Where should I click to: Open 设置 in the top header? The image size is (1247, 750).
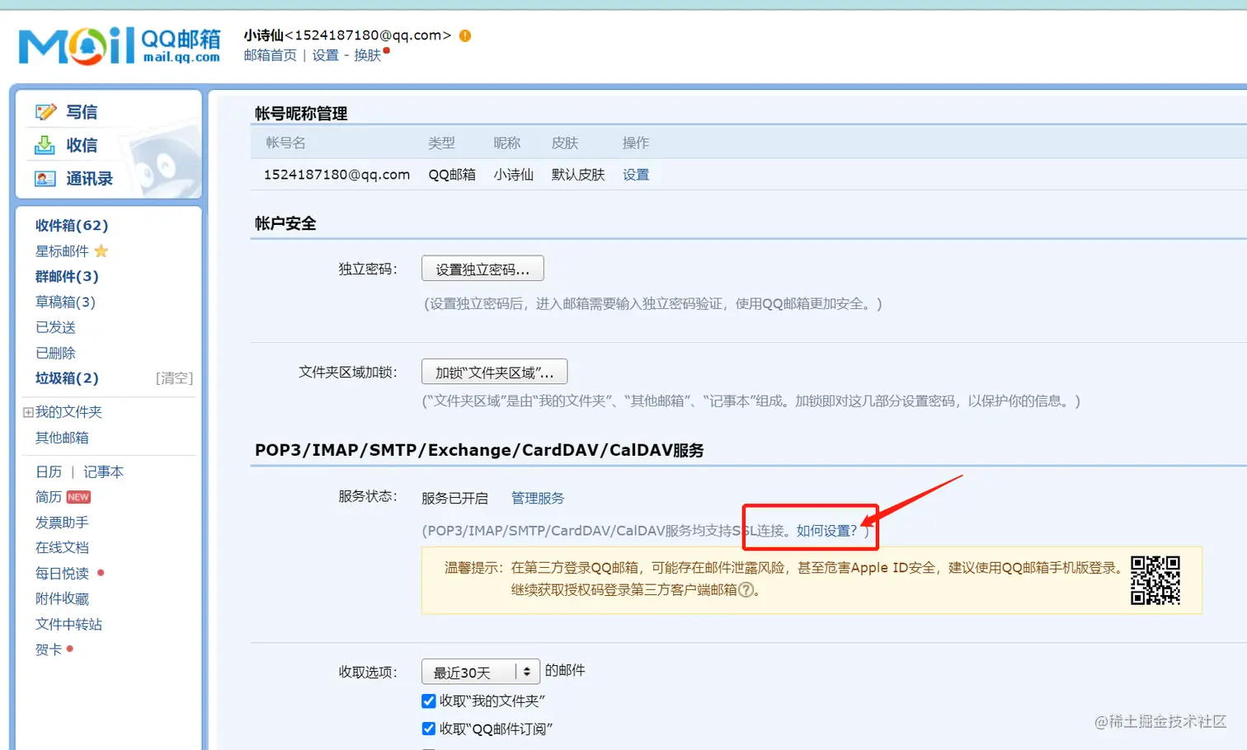(x=325, y=55)
